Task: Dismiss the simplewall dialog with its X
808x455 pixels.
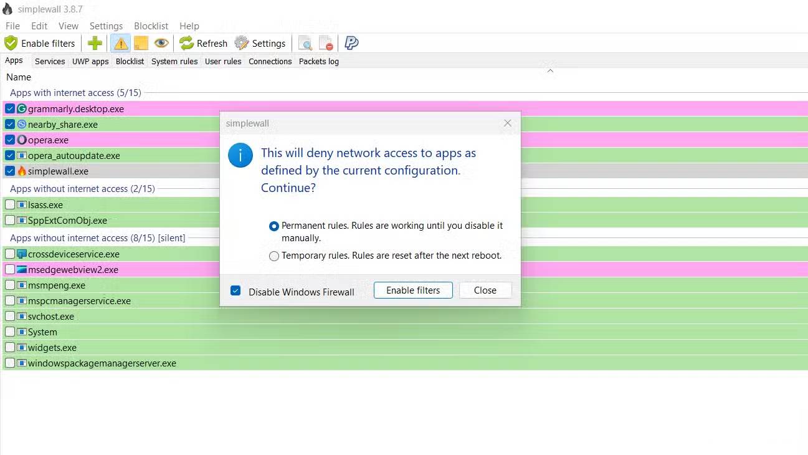Action: [508, 123]
